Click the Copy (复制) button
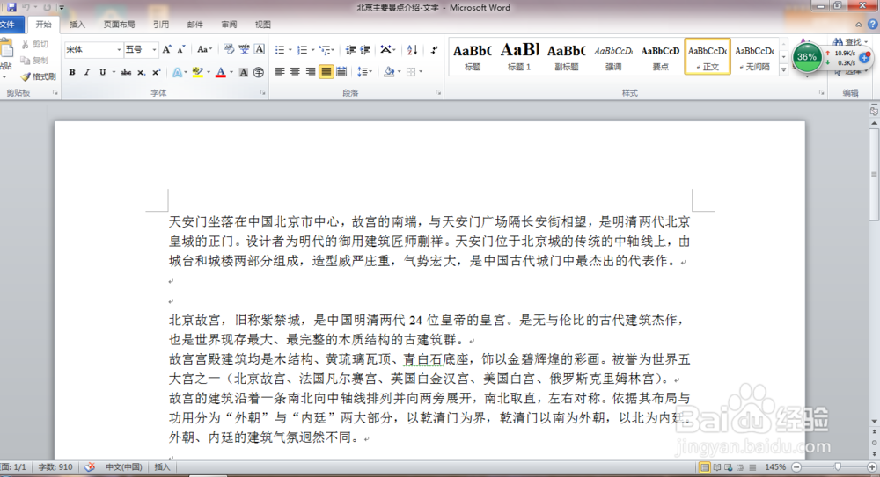The width and height of the screenshot is (880, 477). 35,61
